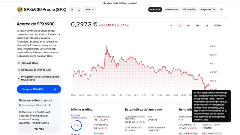240x135 pixels.
Task: Switch chart to 1D range
Action: [179, 25]
